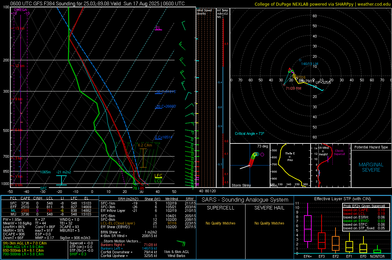Viewport: 392px width, 260px height.
Task: Click the Inf. Temp. Adv. header
Action: click(x=223, y=14)
